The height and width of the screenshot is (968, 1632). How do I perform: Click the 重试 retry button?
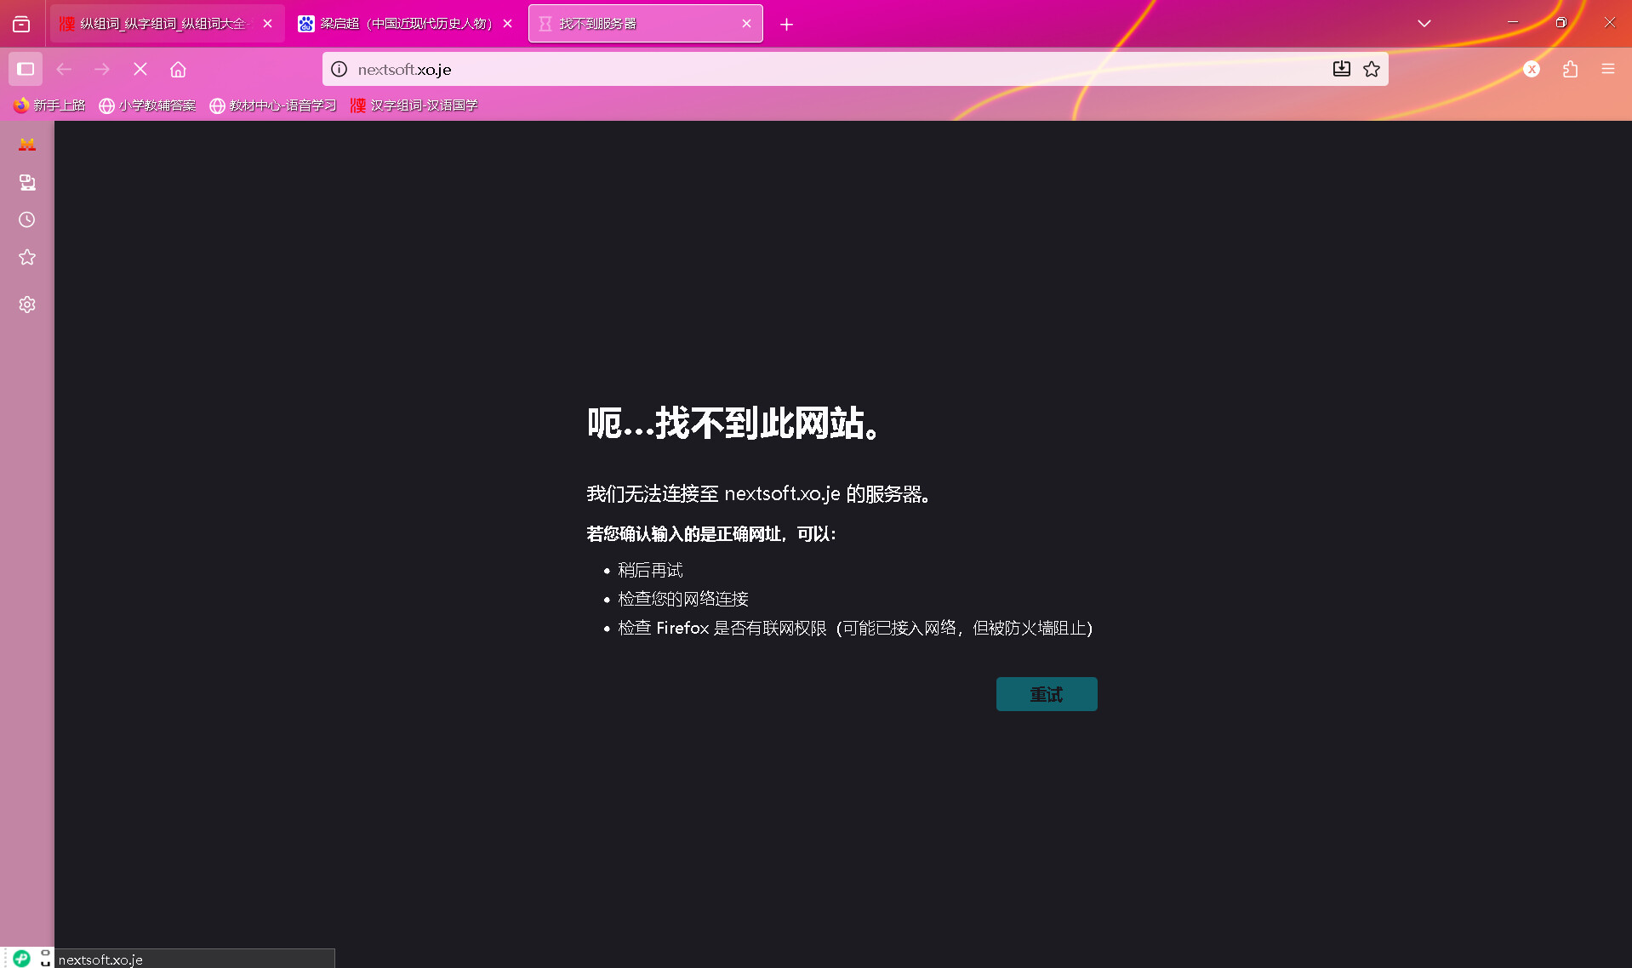click(x=1046, y=694)
